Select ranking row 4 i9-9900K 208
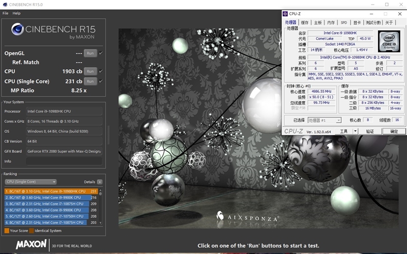407x254 pixels. tap(50, 210)
